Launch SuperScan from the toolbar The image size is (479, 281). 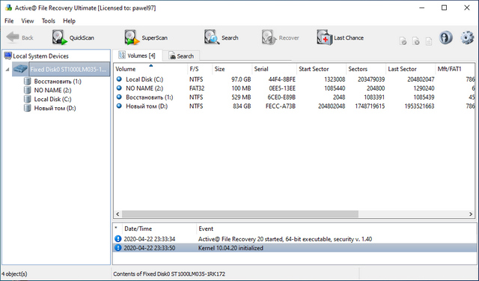click(146, 37)
